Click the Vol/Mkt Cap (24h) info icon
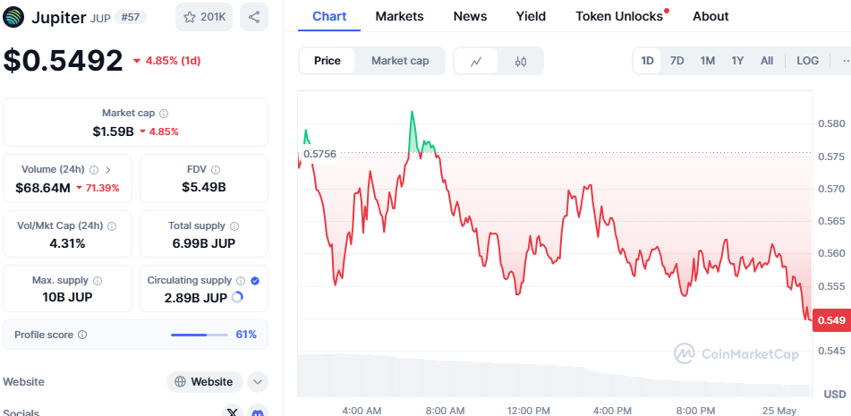 point(112,226)
